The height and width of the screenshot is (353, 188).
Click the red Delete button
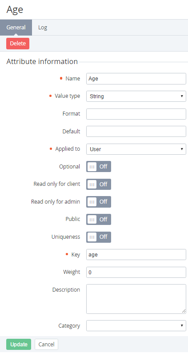pos(18,44)
